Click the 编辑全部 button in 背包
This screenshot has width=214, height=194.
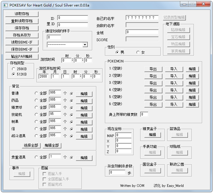click(52, 145)
